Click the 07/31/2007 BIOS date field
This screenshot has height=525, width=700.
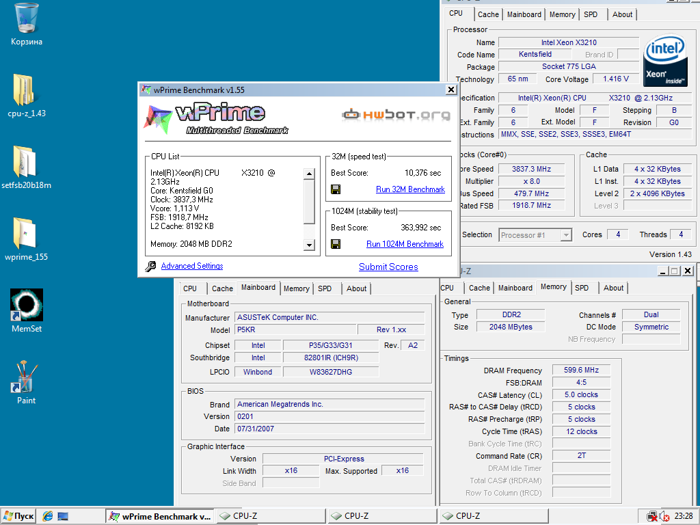click(329, 429)
